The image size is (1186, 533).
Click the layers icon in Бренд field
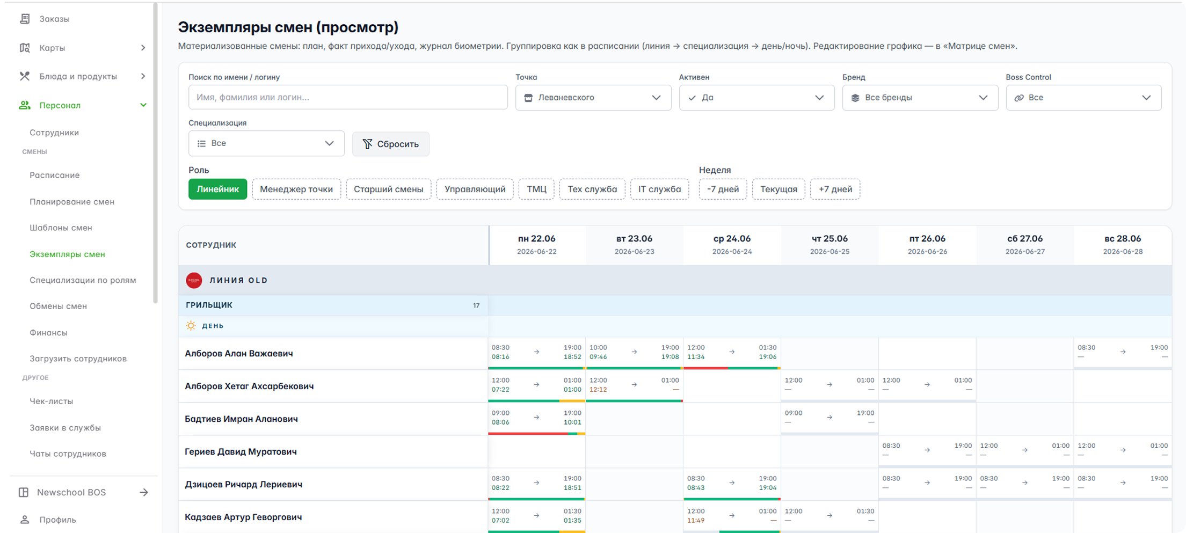855,98
